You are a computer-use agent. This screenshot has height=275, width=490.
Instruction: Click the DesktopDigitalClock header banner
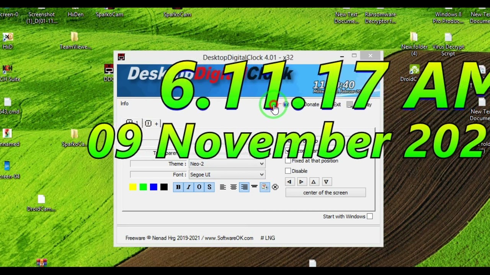click(x=248, y=81)
